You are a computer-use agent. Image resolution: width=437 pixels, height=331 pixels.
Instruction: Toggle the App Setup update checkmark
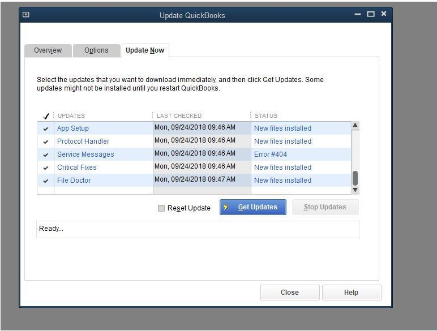coord(46,129)
